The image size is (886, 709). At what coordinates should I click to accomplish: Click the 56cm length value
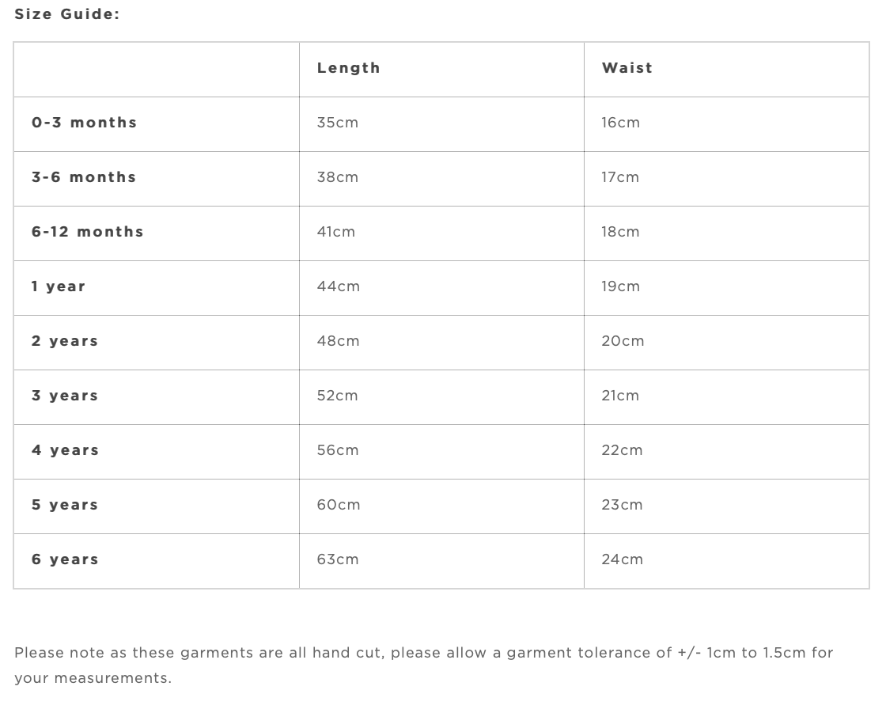tap(338, 450)
